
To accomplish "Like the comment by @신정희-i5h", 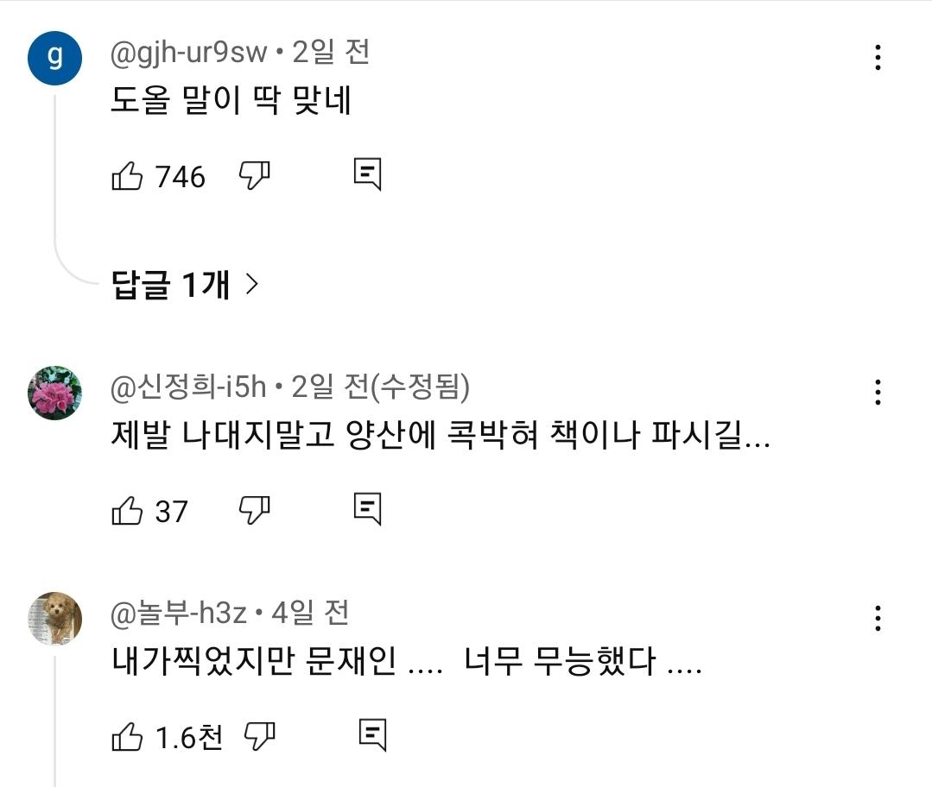I will pyautogui.click(x=128, y=511).
